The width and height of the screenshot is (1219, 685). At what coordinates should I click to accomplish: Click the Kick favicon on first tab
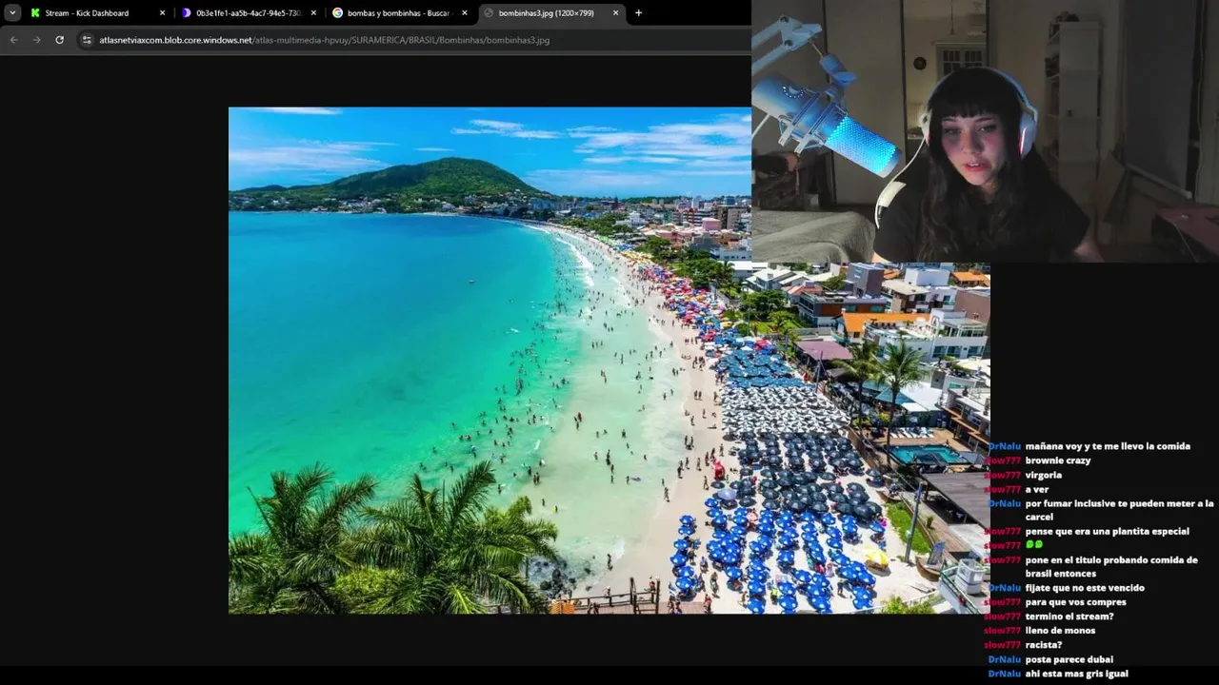[35, 13]
